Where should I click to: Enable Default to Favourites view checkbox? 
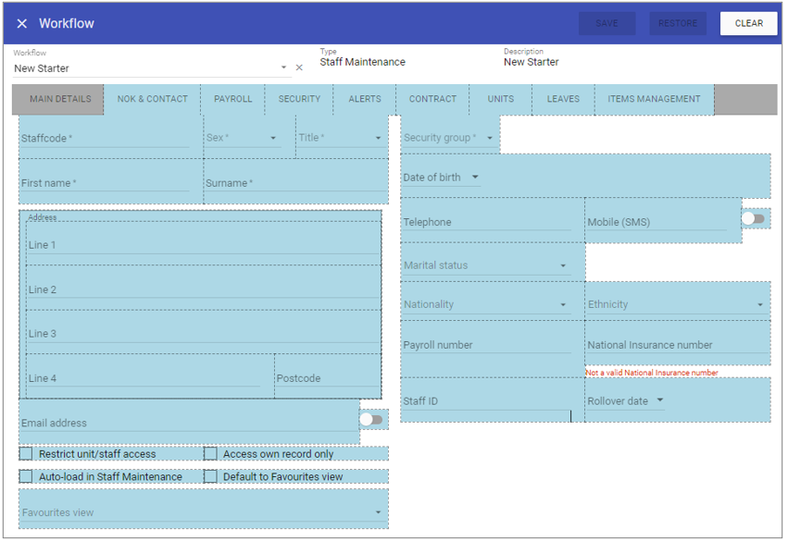pos(211,477)
